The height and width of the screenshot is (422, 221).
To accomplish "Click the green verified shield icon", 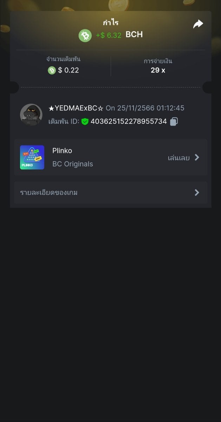I will click(x=85, y=122).
